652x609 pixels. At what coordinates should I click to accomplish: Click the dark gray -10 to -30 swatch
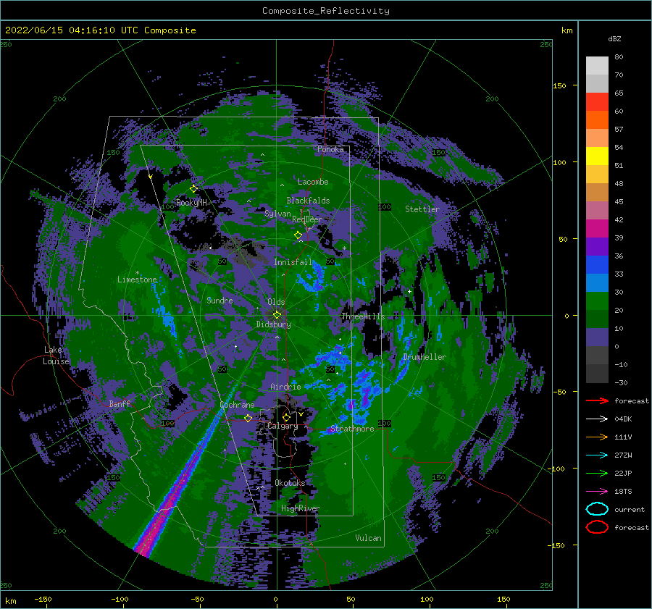click(597, 374)
